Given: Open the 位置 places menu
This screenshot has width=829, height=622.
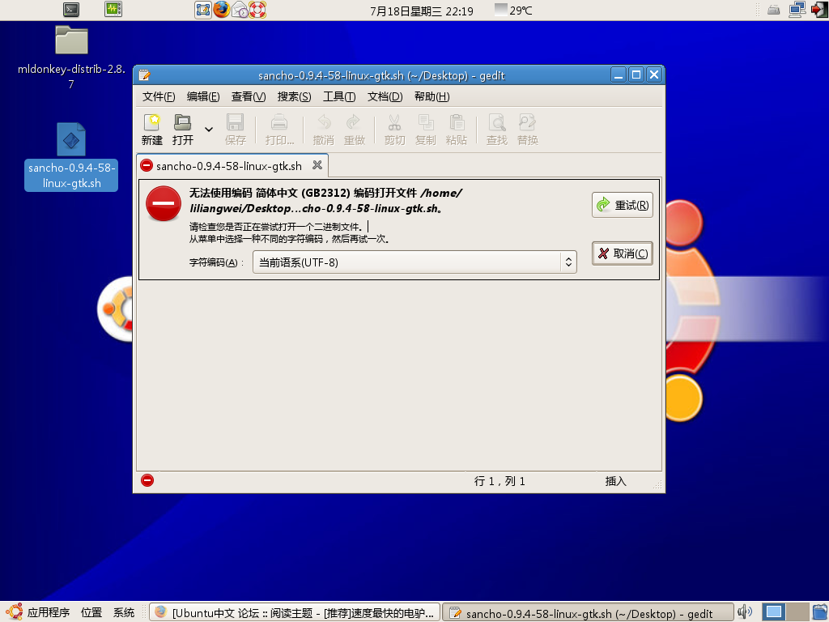Looking at the screenshot, I should click(91, 612).
